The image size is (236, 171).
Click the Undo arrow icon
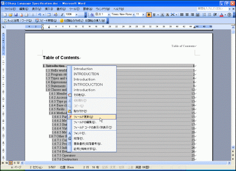click(x=39, y=15)
